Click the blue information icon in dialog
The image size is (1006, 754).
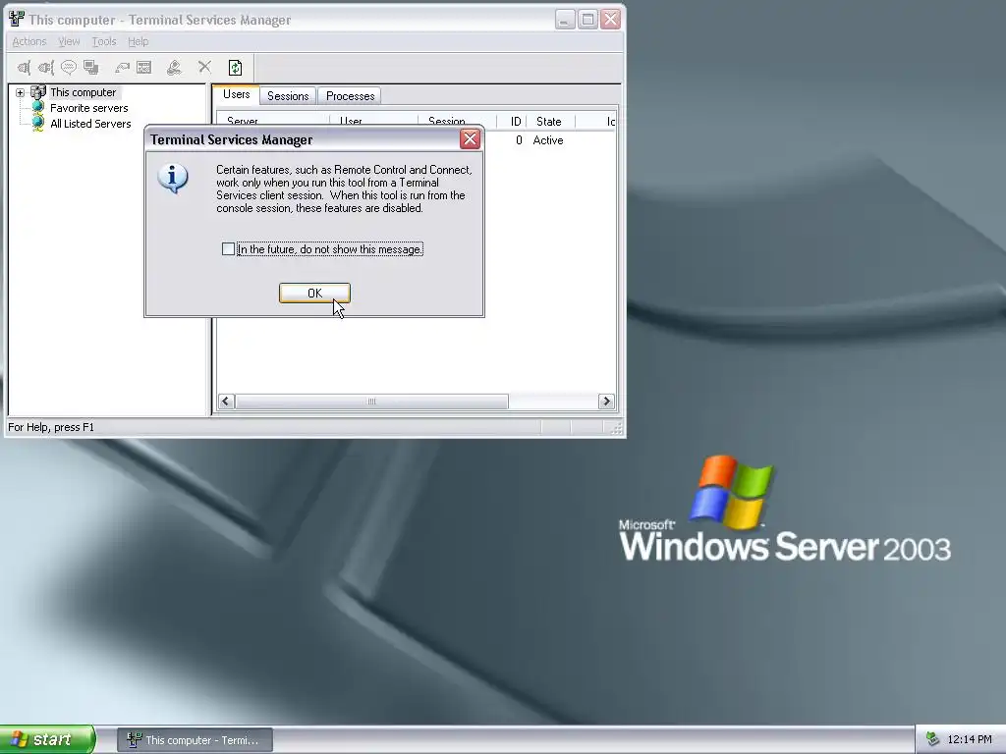(x=173, y=179)
